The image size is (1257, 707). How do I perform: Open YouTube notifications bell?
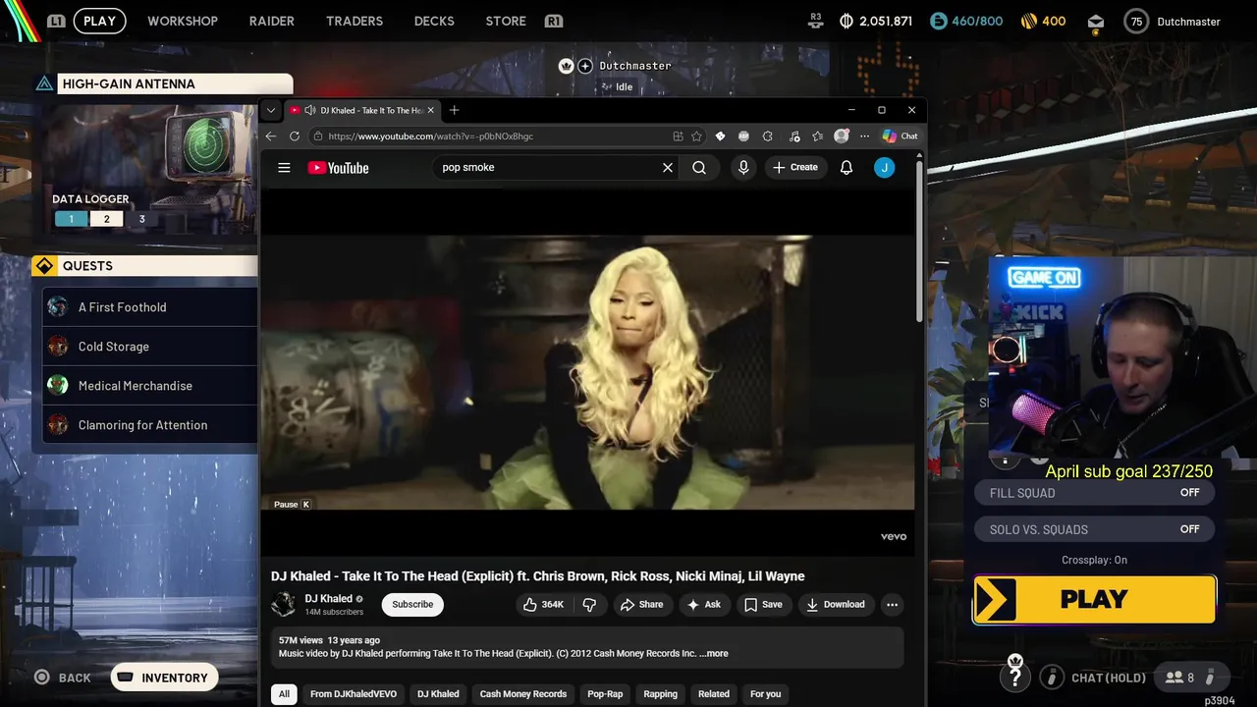point(847,168)
